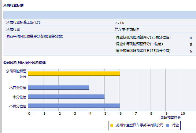196x133 pixels.
Task: Click the yellow legend swatch for 苏州华益盛汽车零部件有限公司
Action: coord(112,125)
